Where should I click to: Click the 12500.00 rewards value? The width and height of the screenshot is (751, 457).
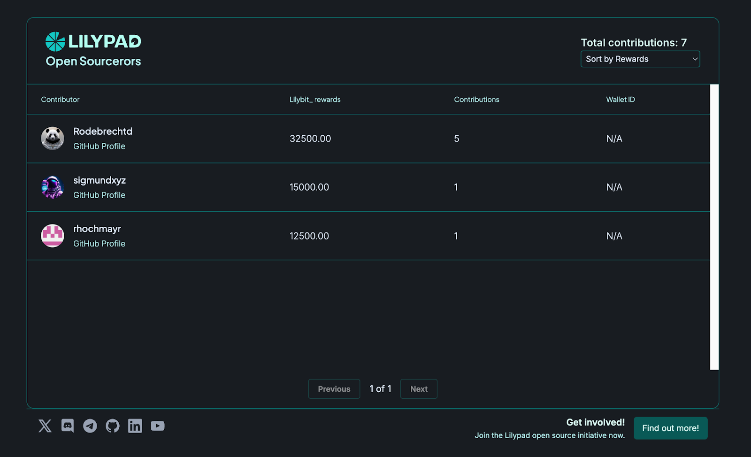309,236
